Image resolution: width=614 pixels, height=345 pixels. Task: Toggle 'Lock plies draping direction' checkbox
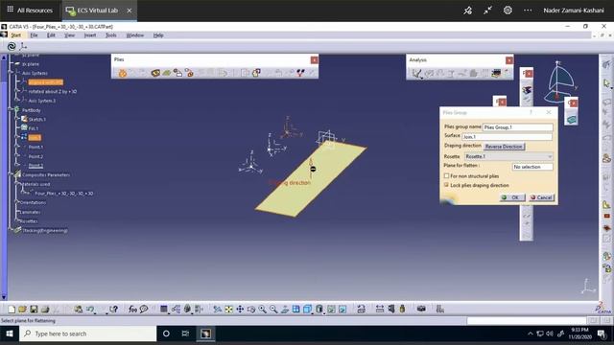(446, 185)
